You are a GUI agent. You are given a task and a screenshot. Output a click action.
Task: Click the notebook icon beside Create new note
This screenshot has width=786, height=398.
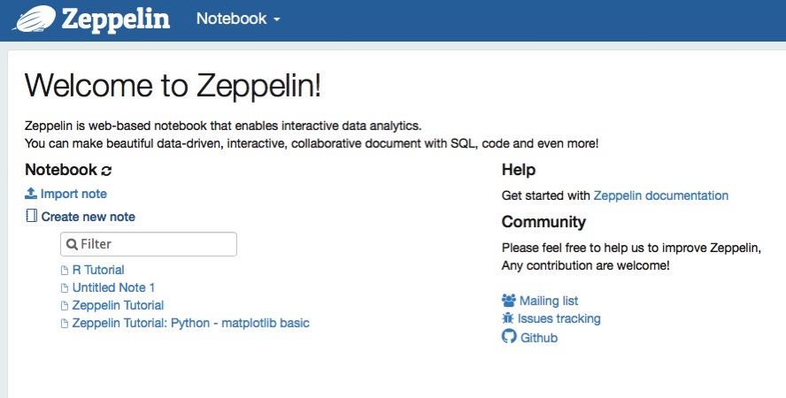[31, 216]
